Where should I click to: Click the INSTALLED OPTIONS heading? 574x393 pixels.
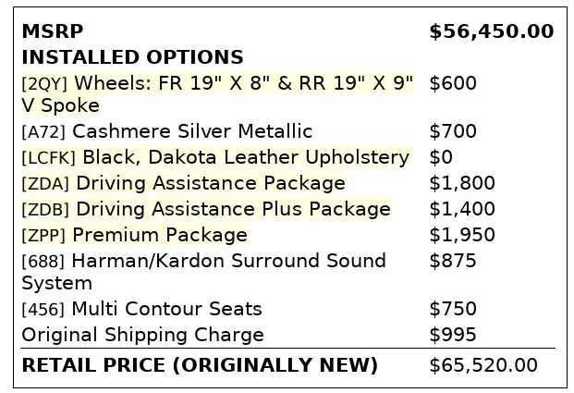click(x=132, y=58)
